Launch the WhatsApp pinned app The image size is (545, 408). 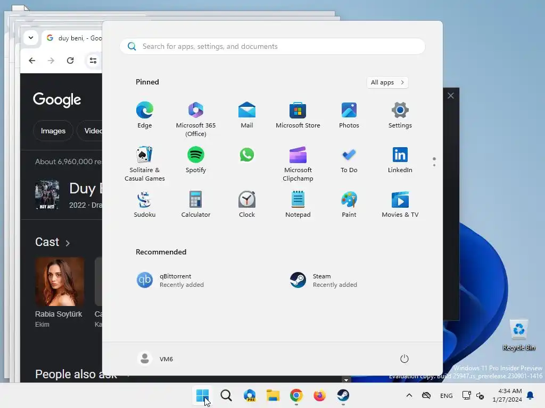247,155
